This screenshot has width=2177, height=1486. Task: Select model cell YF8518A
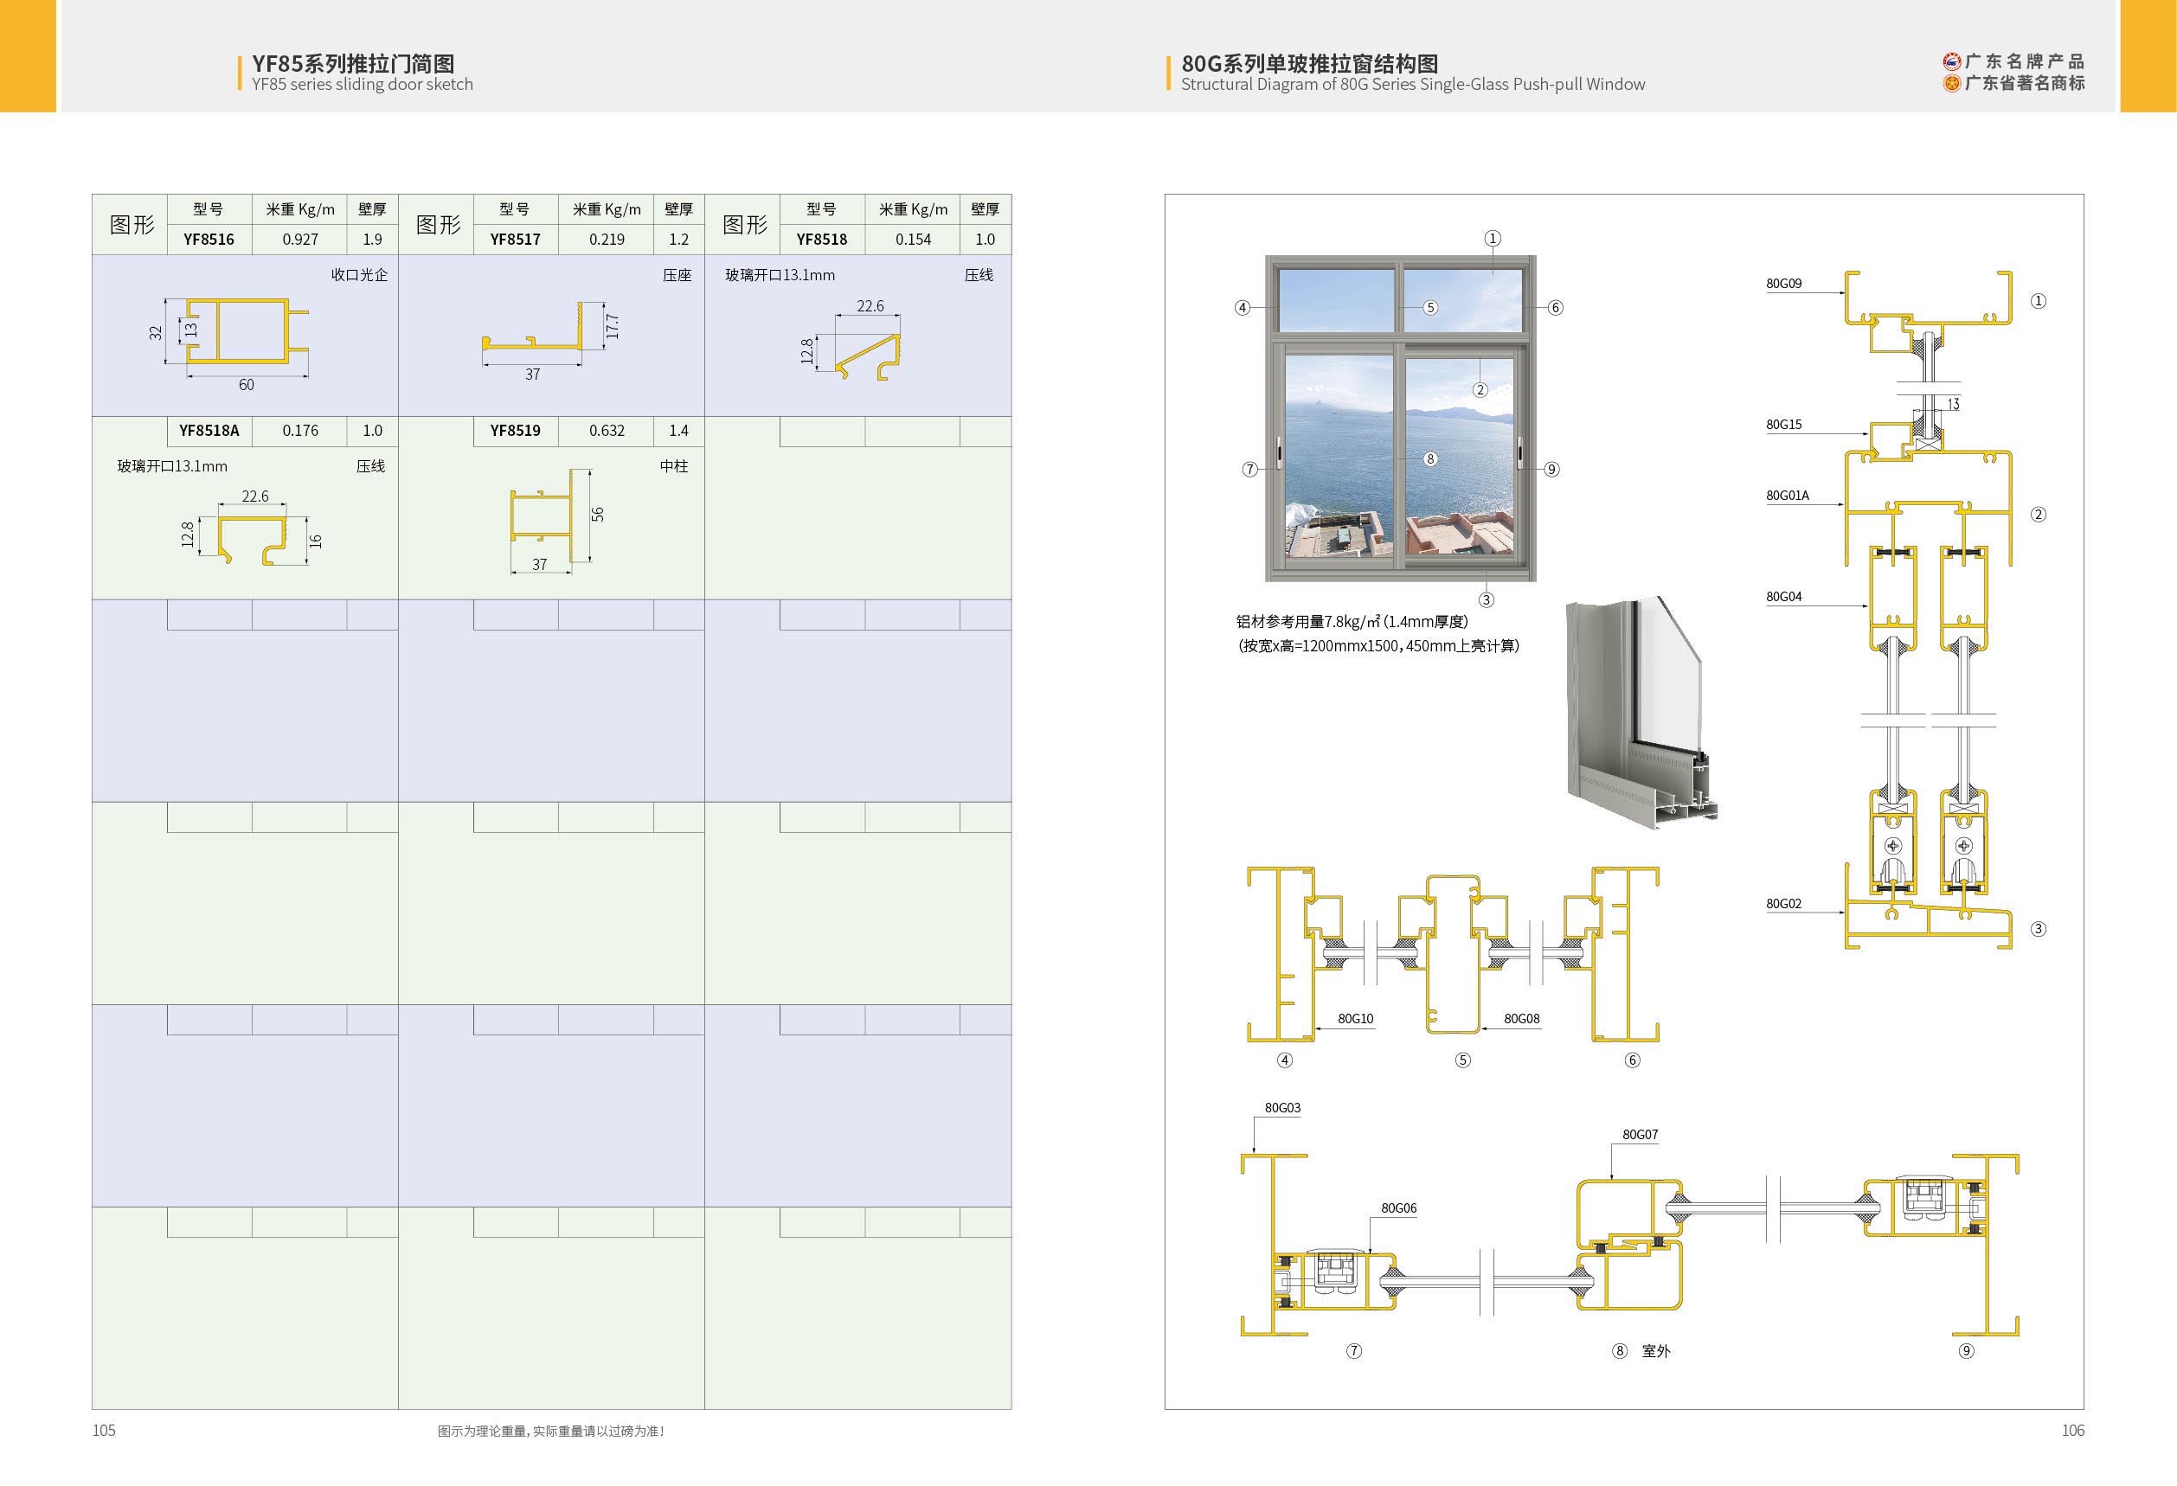(209, 431)
